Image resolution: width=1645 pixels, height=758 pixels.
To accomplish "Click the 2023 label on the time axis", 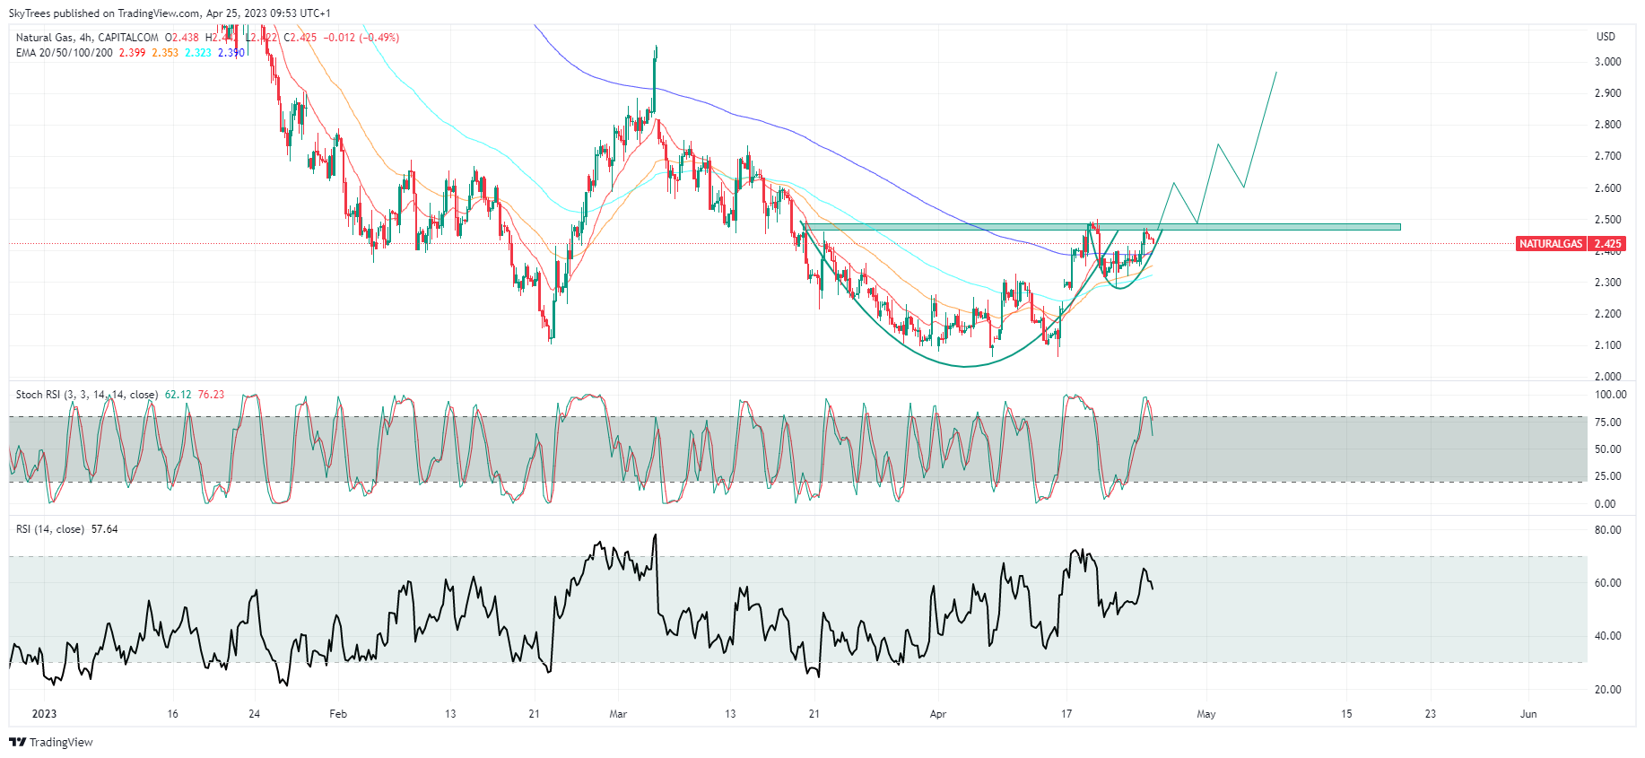I will click(x=44, y=714).
